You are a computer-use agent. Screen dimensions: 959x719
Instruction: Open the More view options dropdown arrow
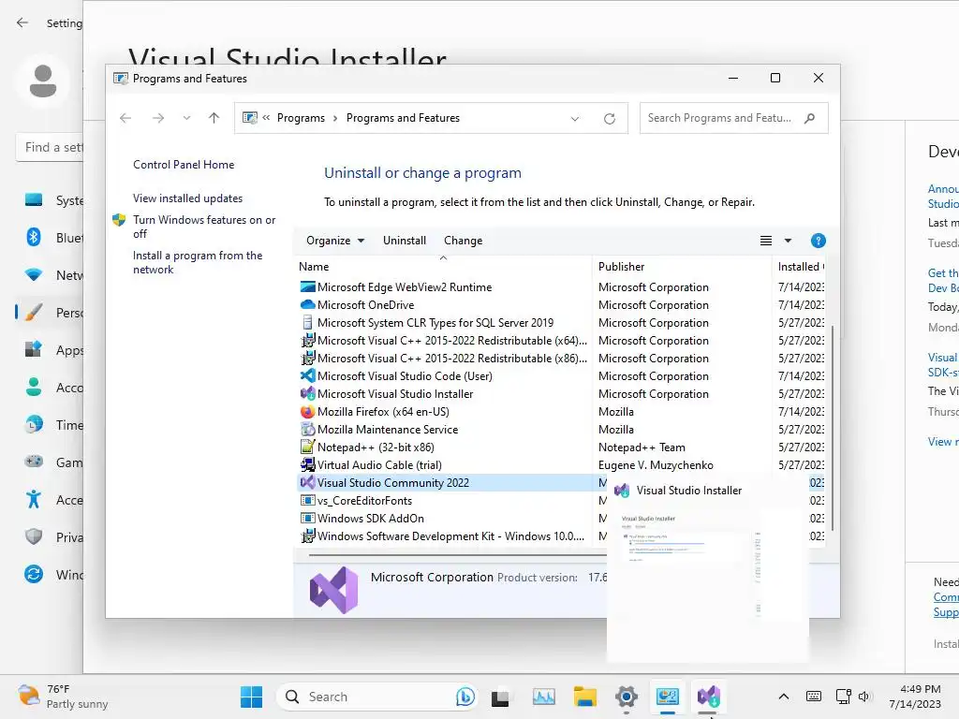788,241
